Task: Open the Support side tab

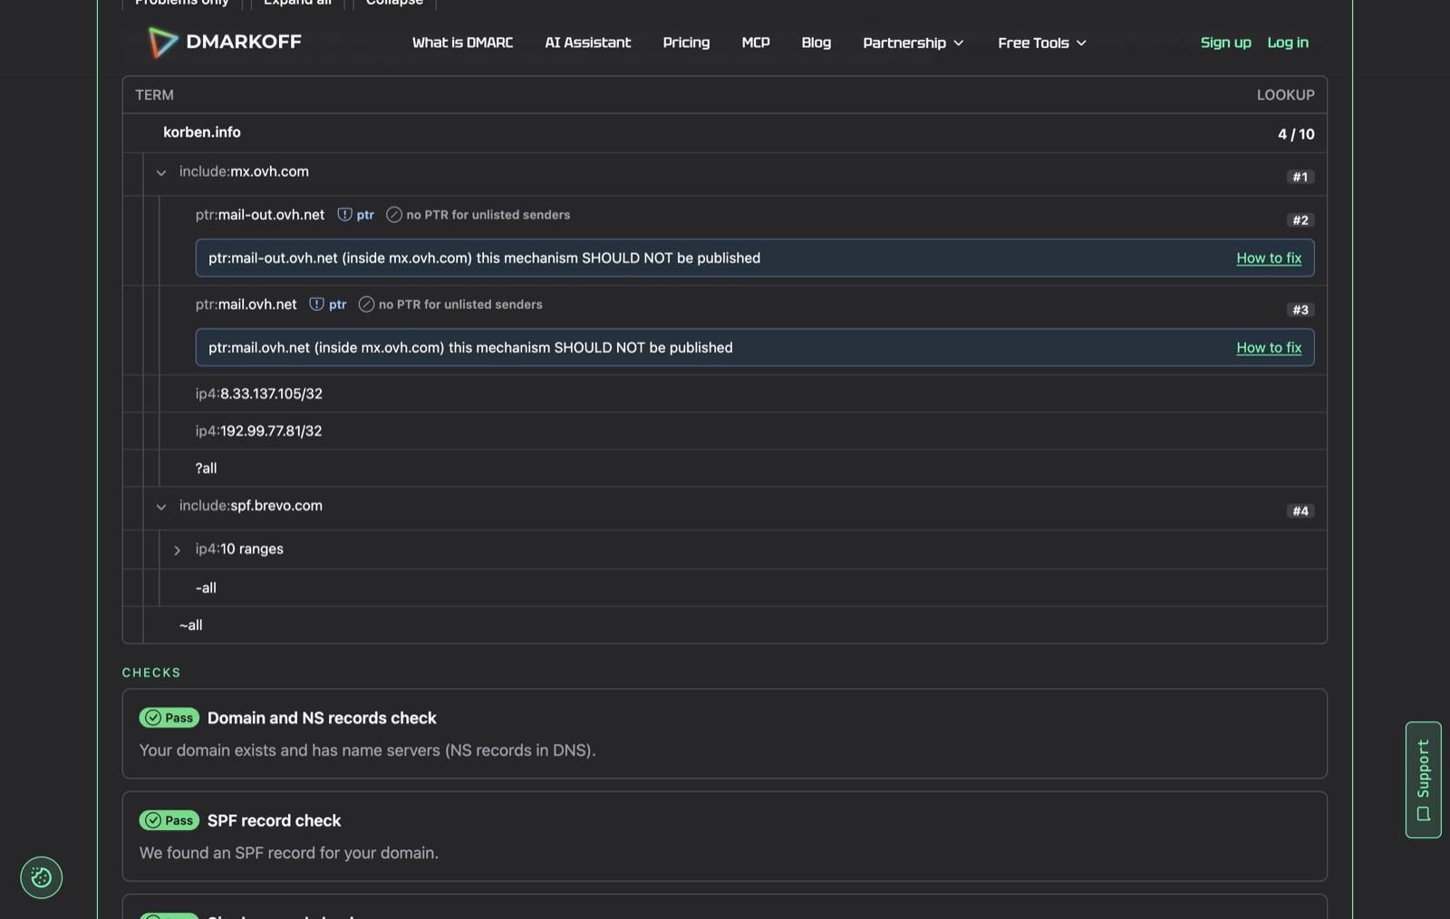Action: tap(1423, 779)
